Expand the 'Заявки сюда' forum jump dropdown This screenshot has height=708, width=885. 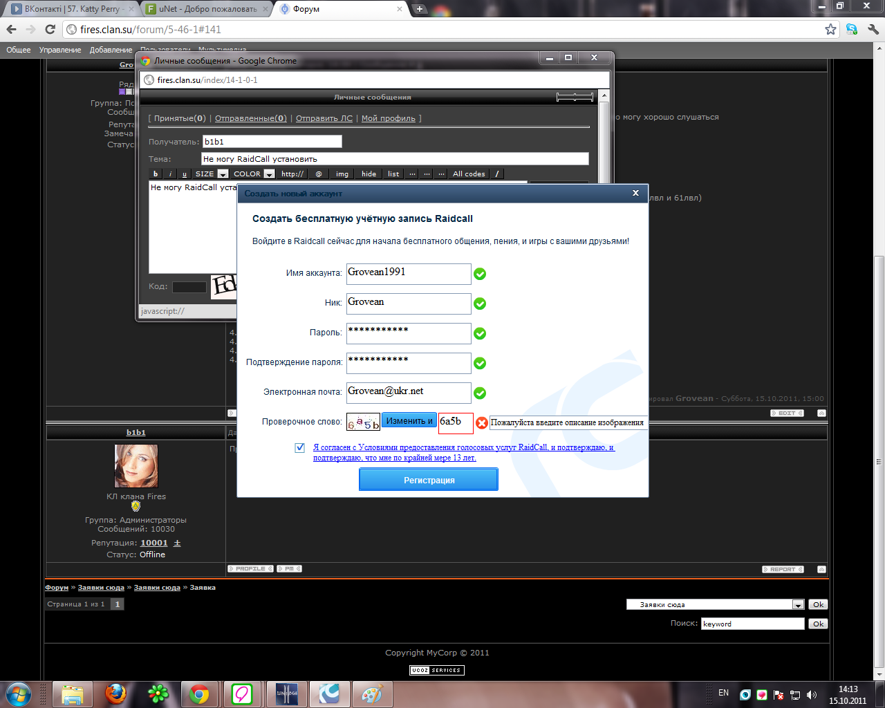[799, 605]
